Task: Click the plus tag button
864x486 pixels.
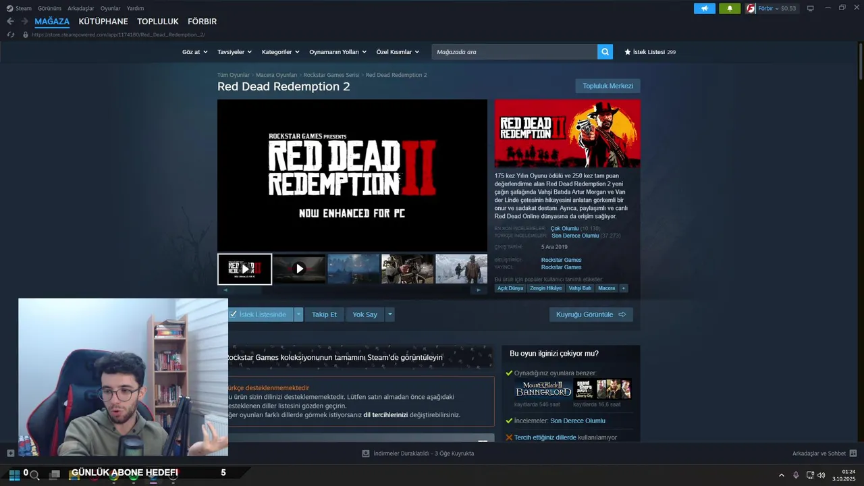Action: pos(623,288)
